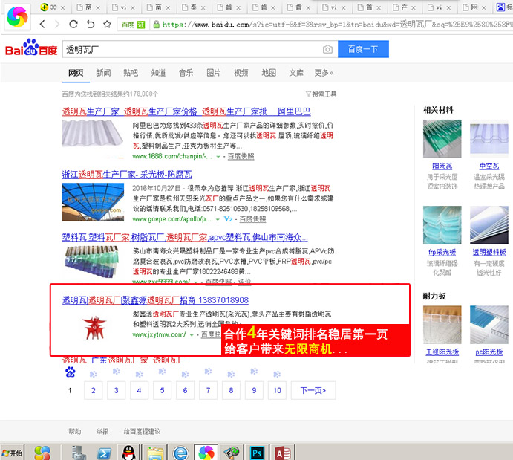Switch to the 贴吧 tab
Viewport: 513px width, 460px height.
coord(131,73)
